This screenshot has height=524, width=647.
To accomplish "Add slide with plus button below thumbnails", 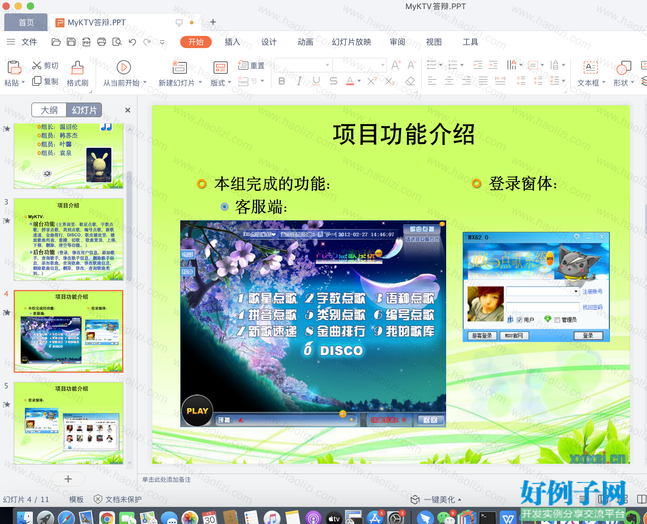I will click(x=68, y=479).
